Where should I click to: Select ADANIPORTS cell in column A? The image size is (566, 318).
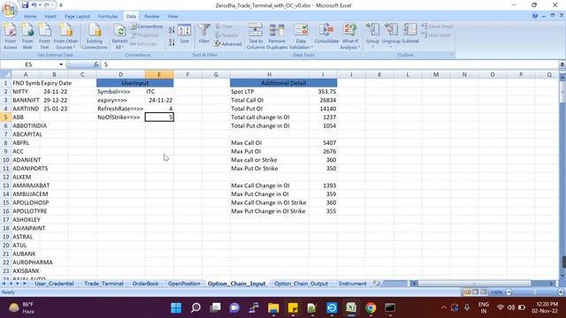pos(26,169)
